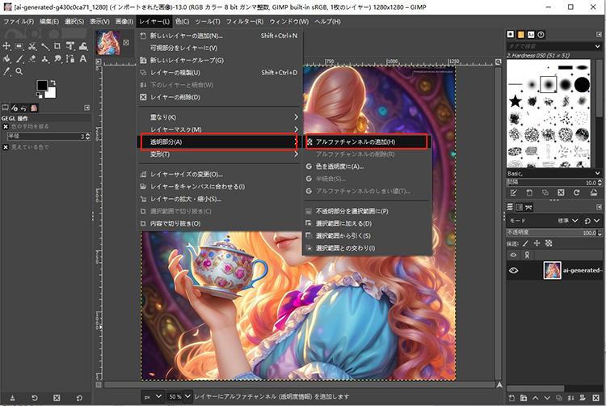Select the Warp Transform tool
Screen dimensions: 606x406
(83, 46)
